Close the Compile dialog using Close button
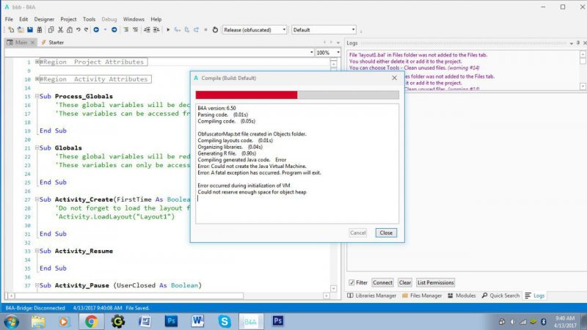 click(385, 232)
